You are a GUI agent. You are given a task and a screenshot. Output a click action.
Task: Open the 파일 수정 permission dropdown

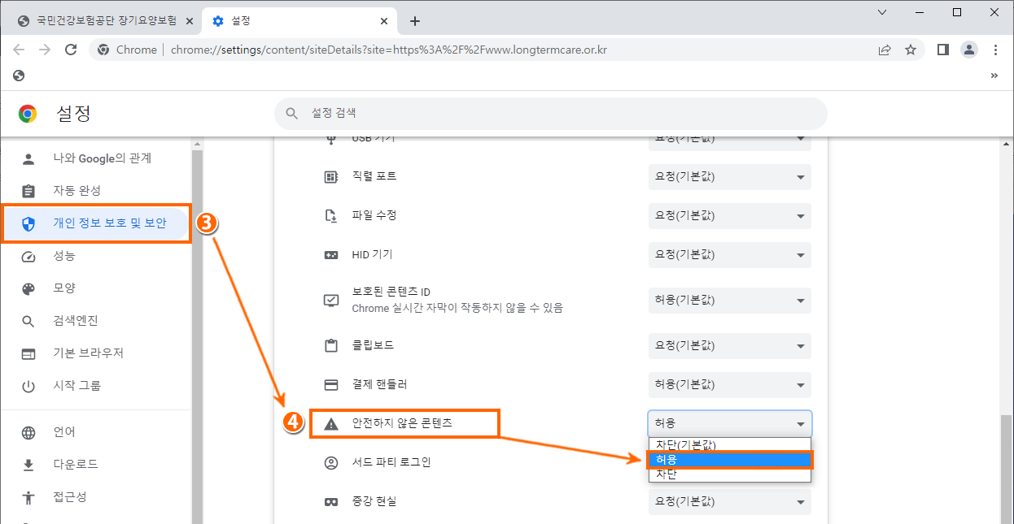729,215
